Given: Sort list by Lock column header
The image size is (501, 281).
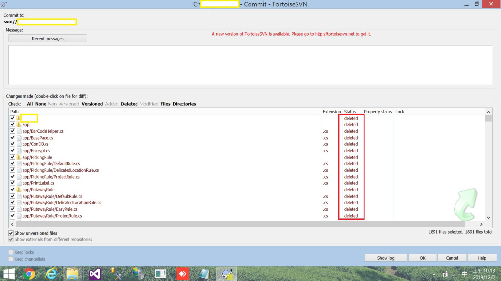Looking at the screenshot, I should tap(400, 112).
